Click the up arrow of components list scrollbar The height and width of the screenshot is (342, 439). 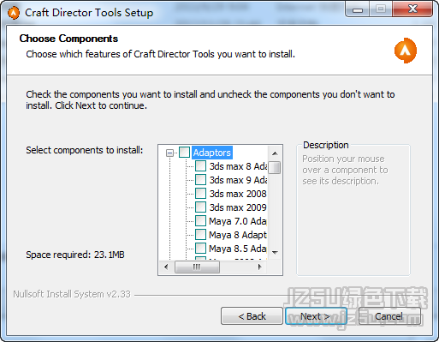(x=275, y=153)
